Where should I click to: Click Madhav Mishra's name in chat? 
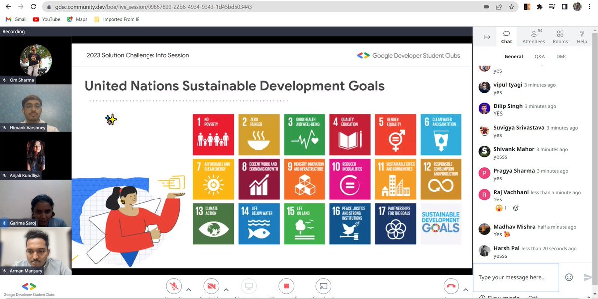coord(514,227)
